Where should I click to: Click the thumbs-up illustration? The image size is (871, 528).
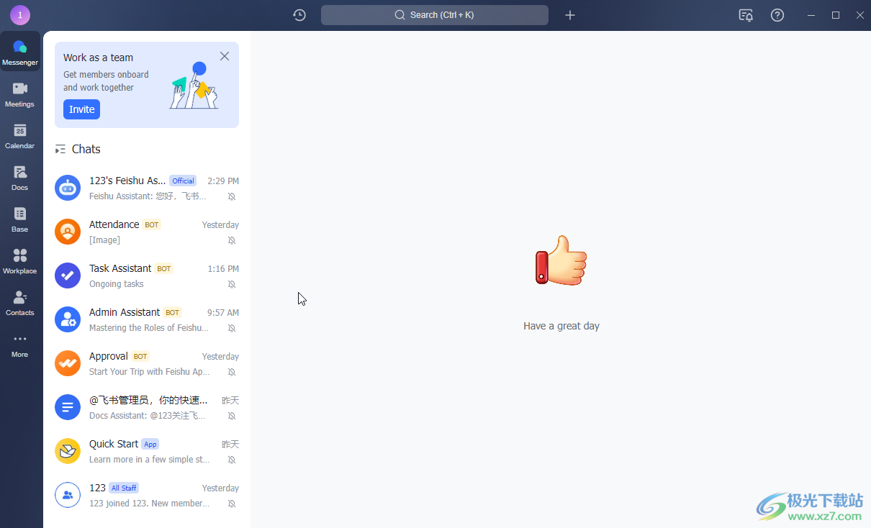(x=561, y=260)
